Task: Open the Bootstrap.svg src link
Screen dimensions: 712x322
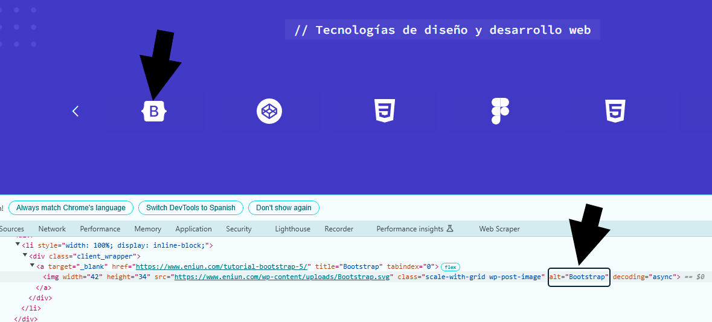Action: [282, 277]
